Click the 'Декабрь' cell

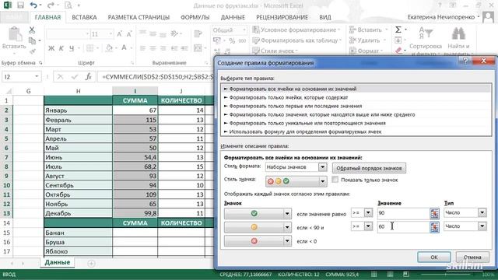78,213
